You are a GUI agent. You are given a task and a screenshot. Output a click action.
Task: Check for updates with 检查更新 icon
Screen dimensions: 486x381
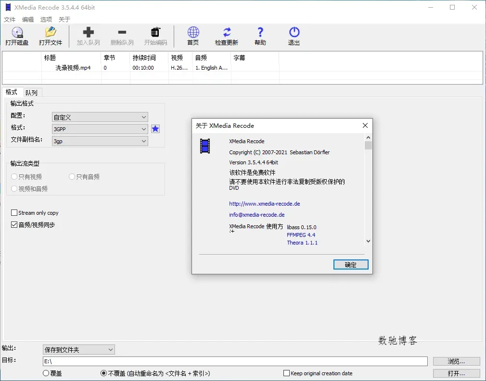click(227, 36)
